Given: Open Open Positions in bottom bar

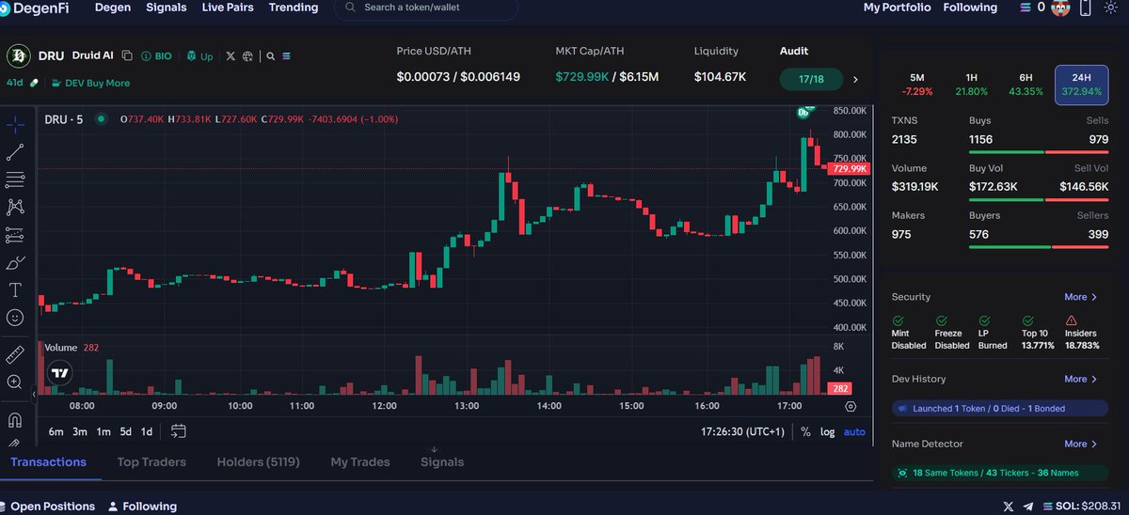Looking at the screenshot, I should 47,506.
